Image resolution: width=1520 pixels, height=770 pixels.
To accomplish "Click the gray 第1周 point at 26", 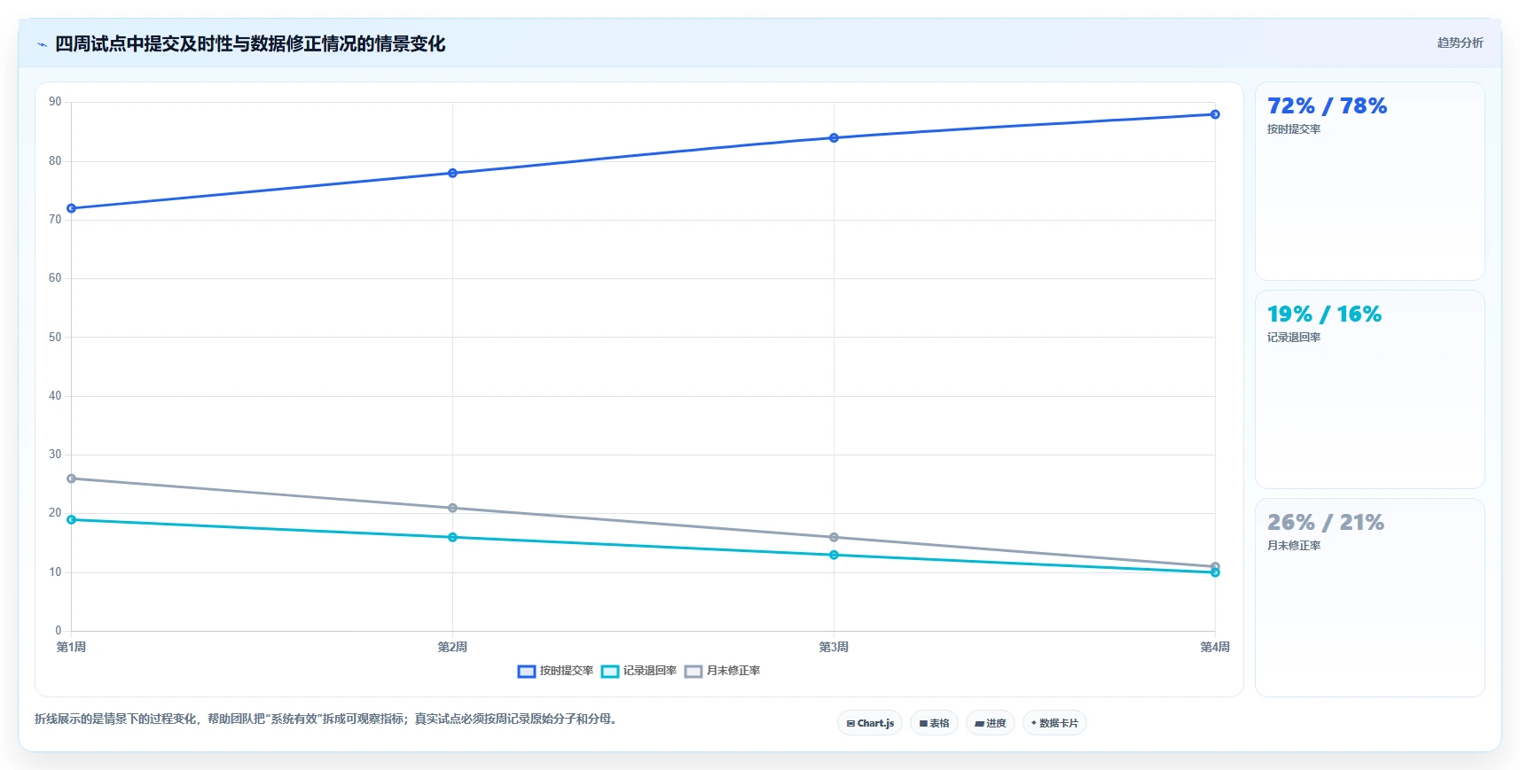I will click(71, 478).
